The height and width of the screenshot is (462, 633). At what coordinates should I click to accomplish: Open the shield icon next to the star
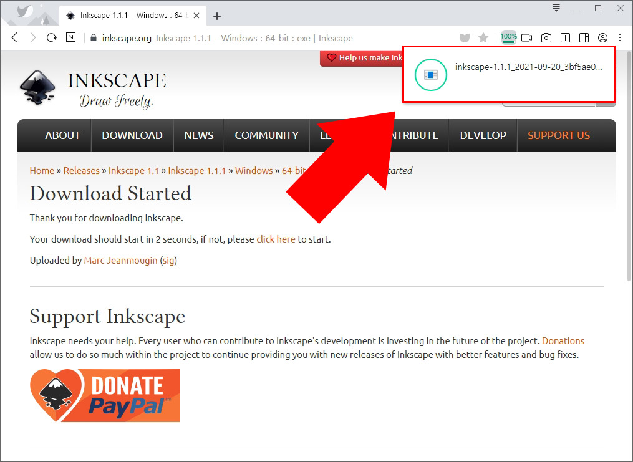(x=465, y=38)
